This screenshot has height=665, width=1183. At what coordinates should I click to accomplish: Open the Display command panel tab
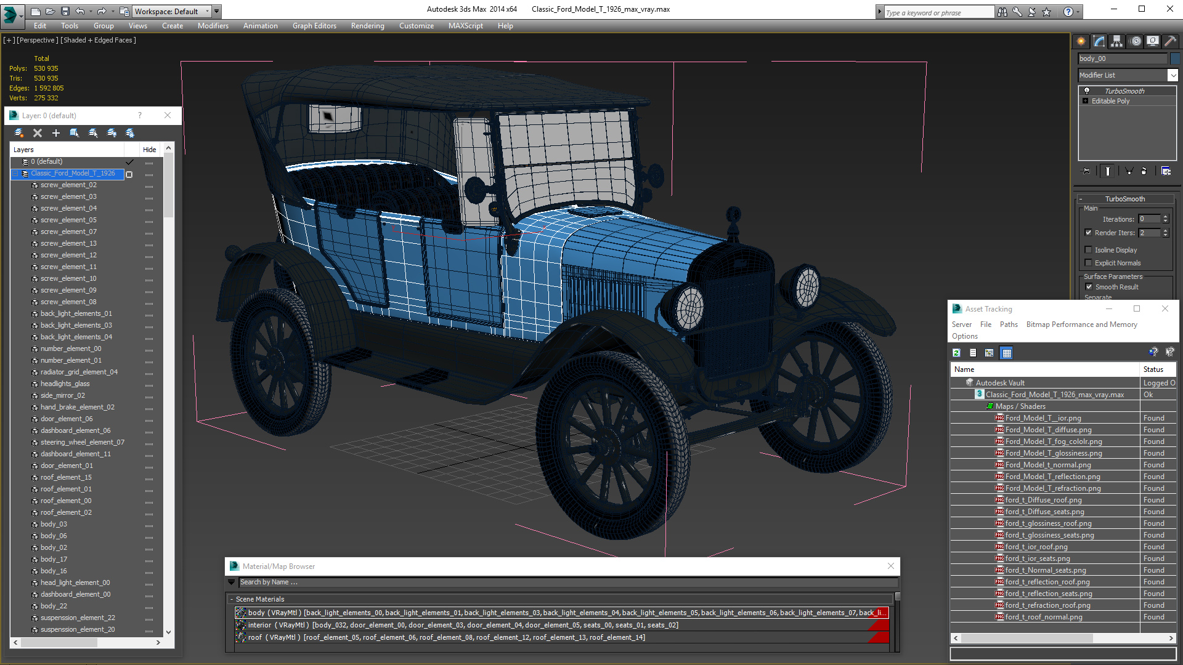point(1153,41)
